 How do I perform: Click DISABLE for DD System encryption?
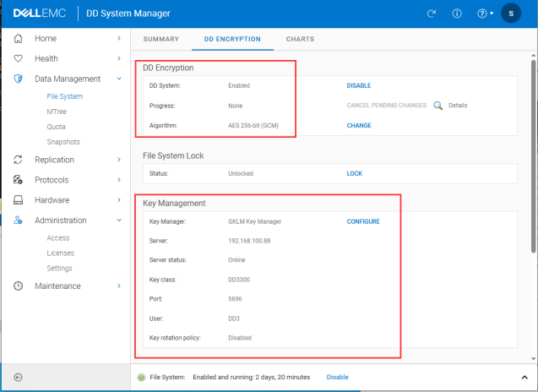[x=359, y=85]
